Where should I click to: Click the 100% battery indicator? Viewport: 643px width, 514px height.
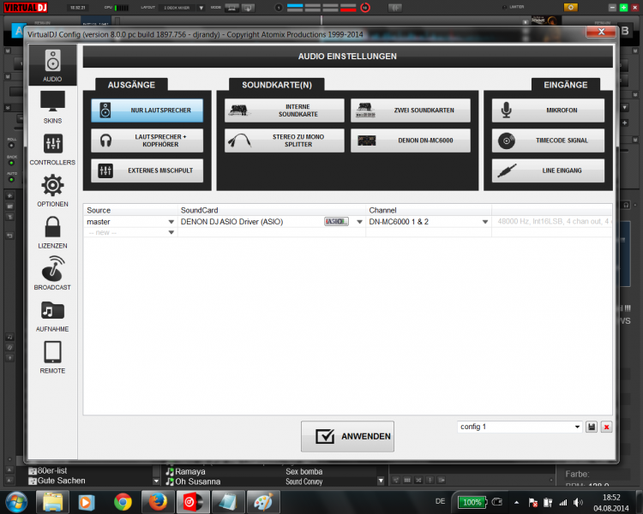point(472,503)
